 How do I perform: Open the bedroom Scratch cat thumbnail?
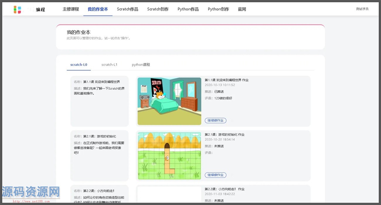click(x=169, y=101)
